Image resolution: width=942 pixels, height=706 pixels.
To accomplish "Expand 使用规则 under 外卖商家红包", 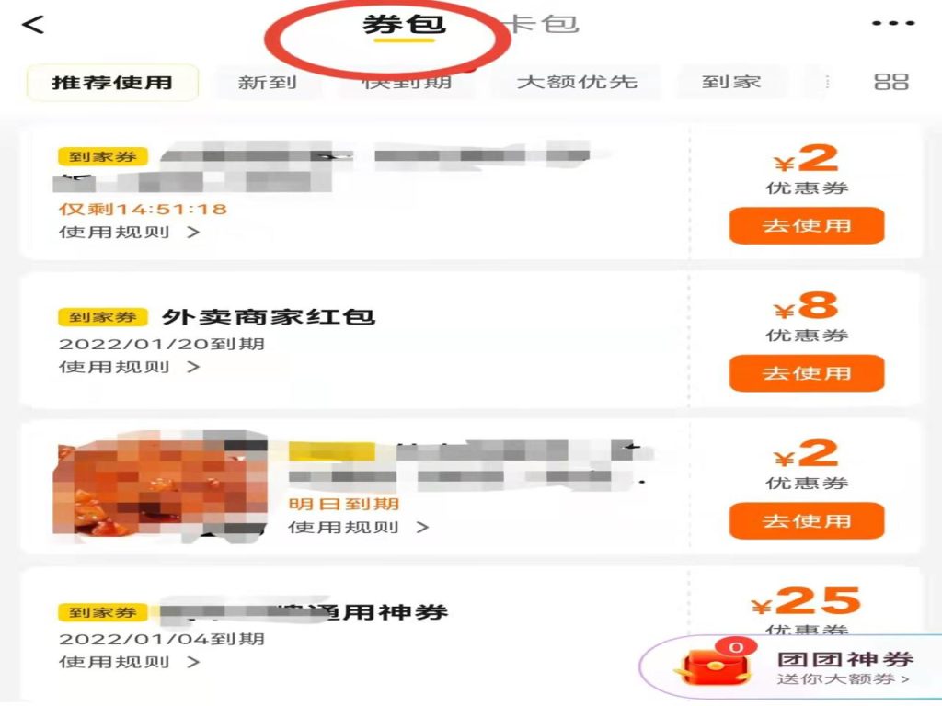I will click(129, 367).
